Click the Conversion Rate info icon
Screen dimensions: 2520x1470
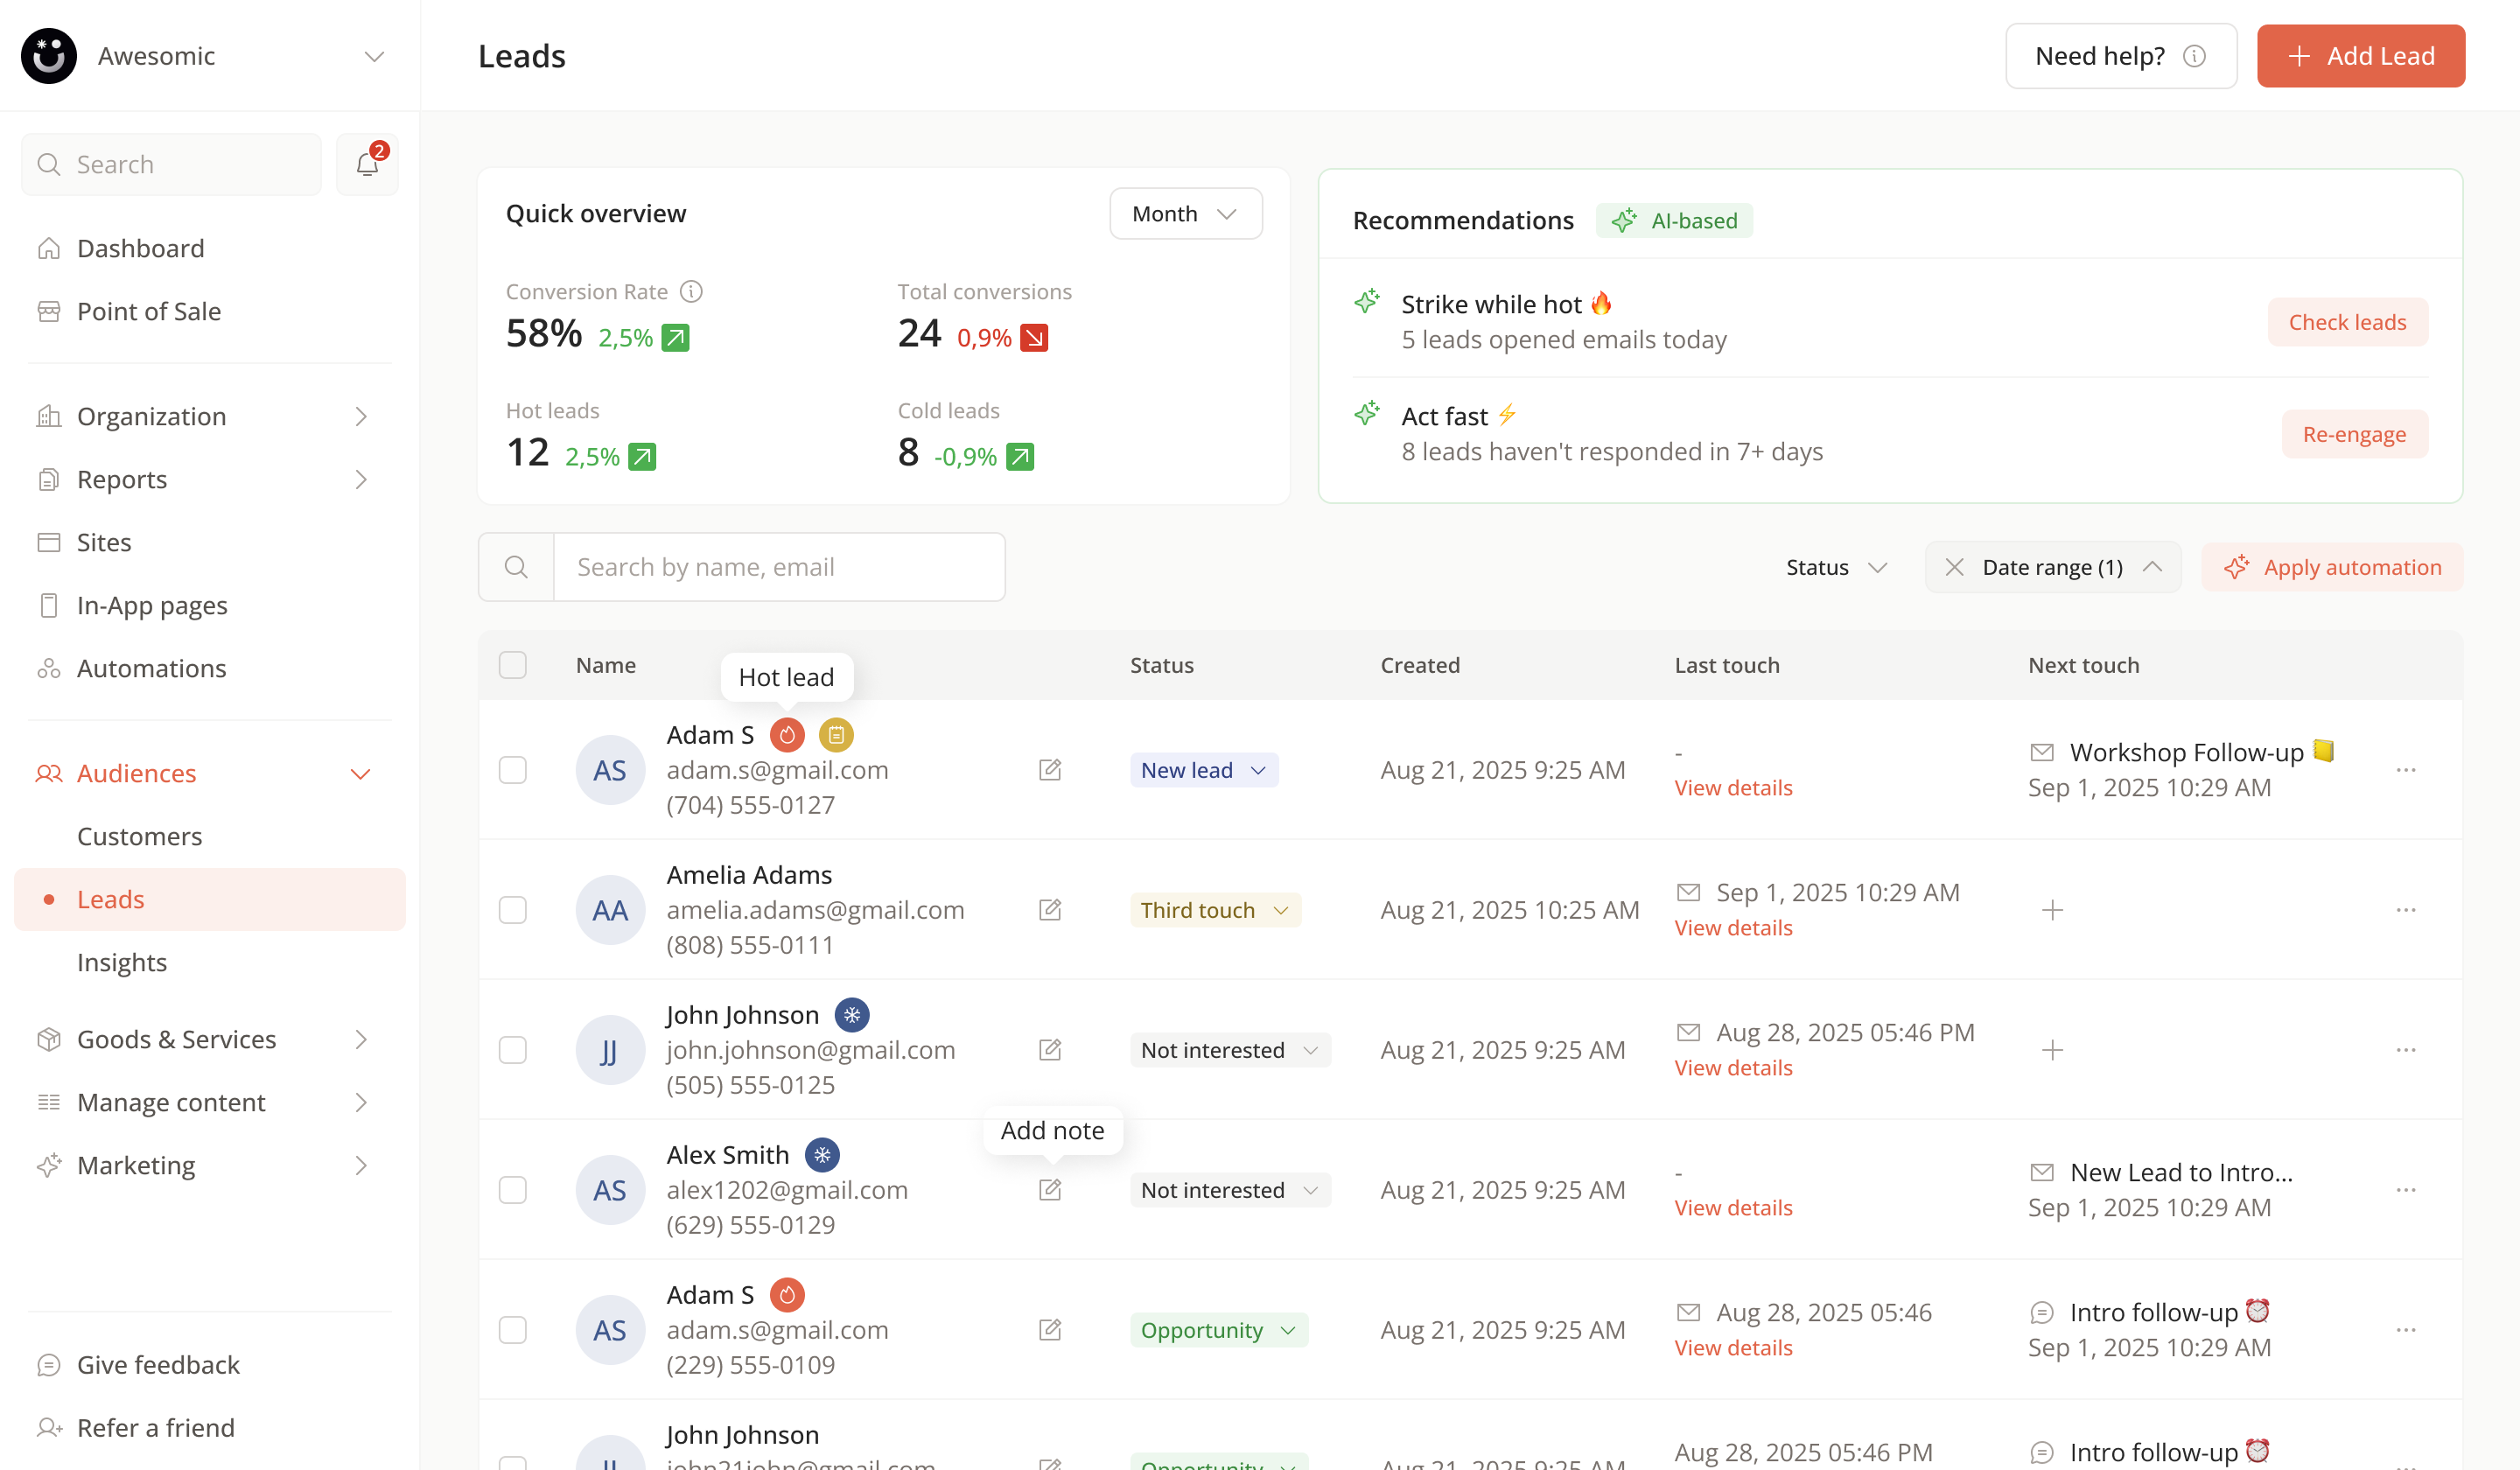[x=691, y=291]
